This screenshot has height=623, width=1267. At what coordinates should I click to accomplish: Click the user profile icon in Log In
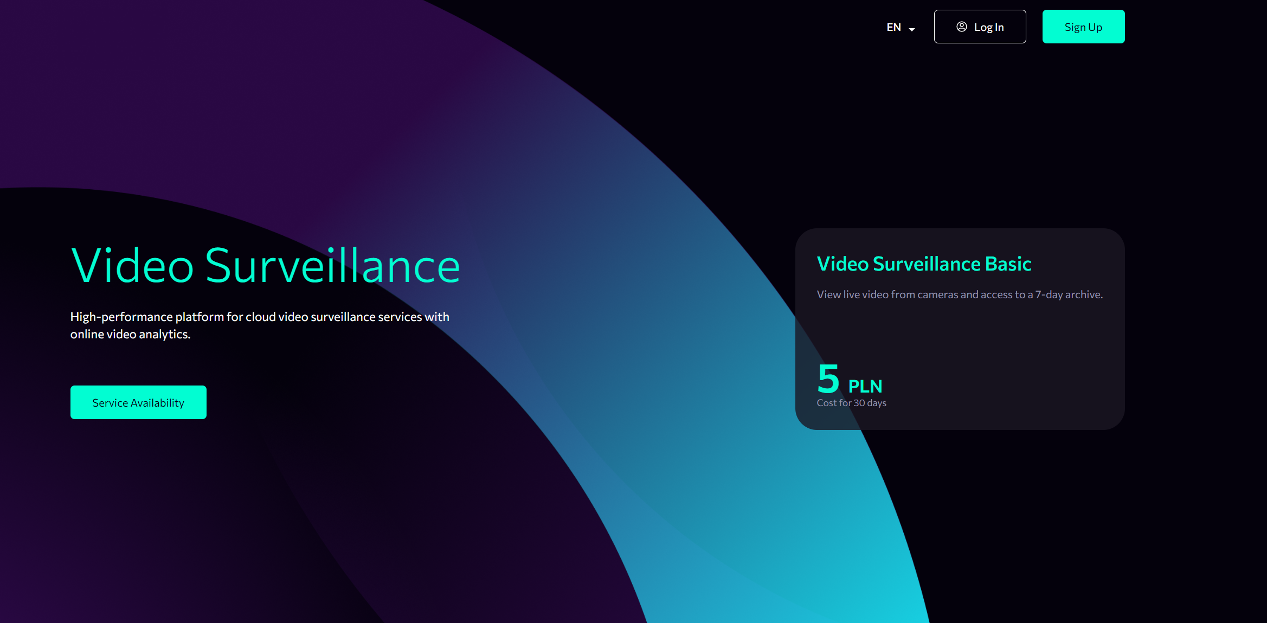pyautogui.click(x=961, y=27)
